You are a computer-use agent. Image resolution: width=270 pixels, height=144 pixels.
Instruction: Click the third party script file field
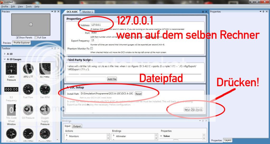pos(86,79)
